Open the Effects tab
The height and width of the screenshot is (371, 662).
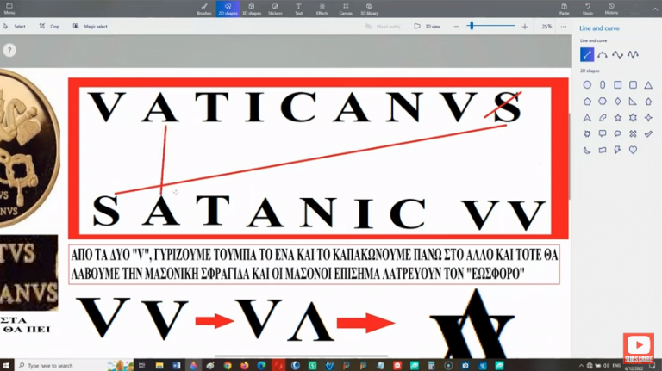[322, 9]
